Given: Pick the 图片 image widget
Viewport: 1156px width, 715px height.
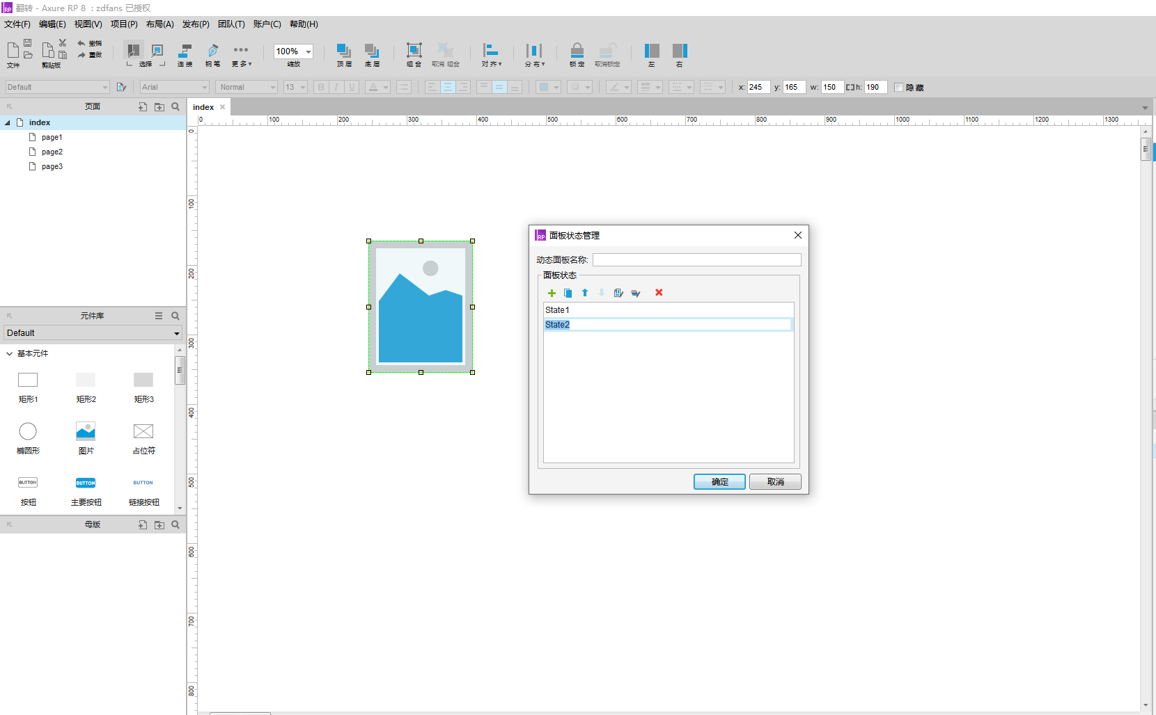Looking at the screenshot, I should [86, 438].
